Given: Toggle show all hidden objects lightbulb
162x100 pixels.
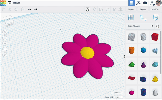Looking at the screenshot, I should 94,9.
